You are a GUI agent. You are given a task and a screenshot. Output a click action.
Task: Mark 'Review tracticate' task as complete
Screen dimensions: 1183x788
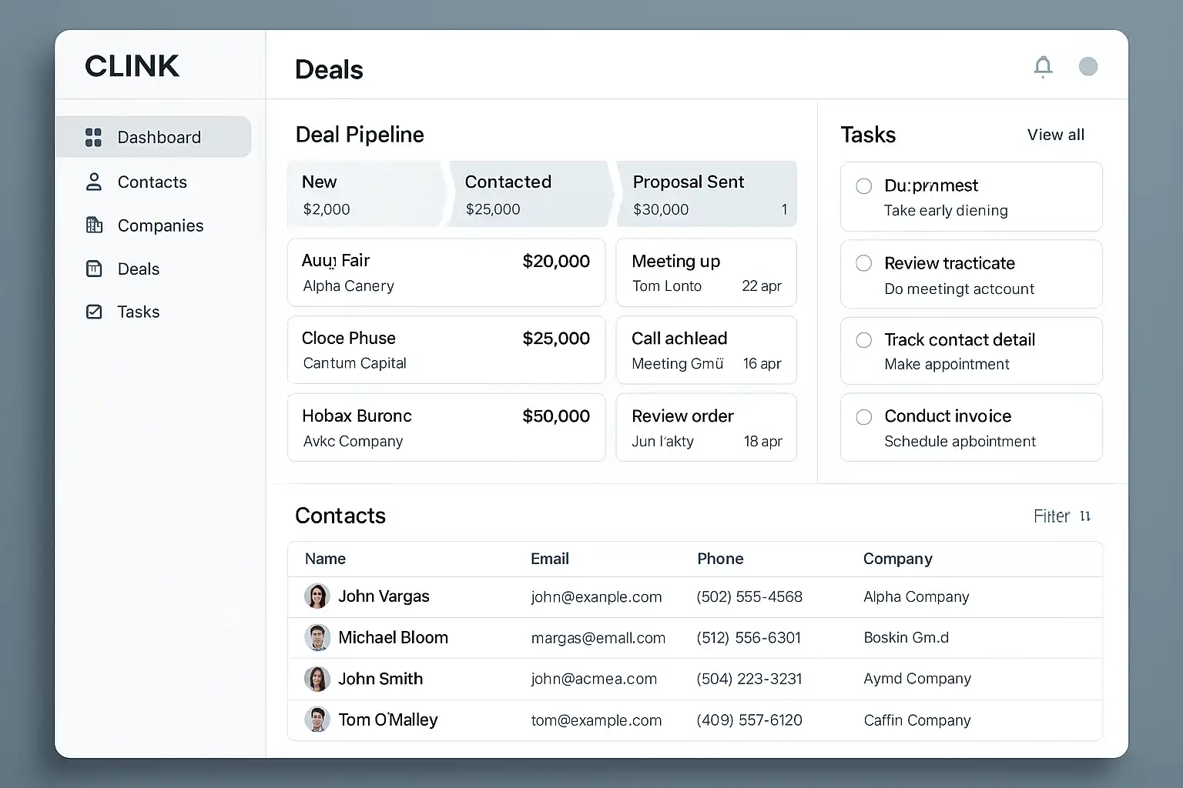[x=864, y=264]
